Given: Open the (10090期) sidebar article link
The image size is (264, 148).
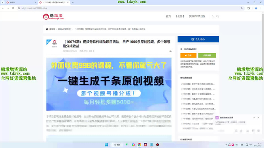Looking at the screenshot, I should point(198,99).
